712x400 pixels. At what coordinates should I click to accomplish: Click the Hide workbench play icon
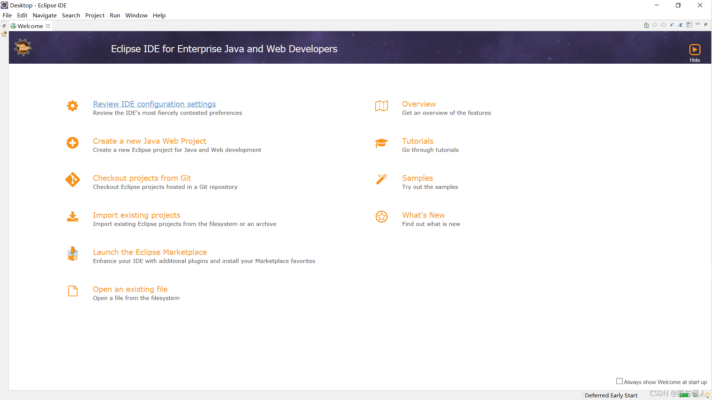coord(695,50)
